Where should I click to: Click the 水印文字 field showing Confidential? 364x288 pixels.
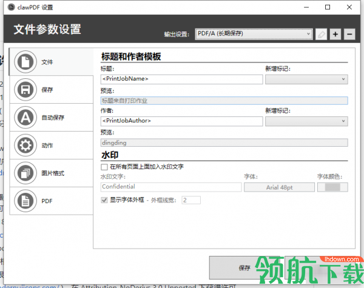pos(171,187)
